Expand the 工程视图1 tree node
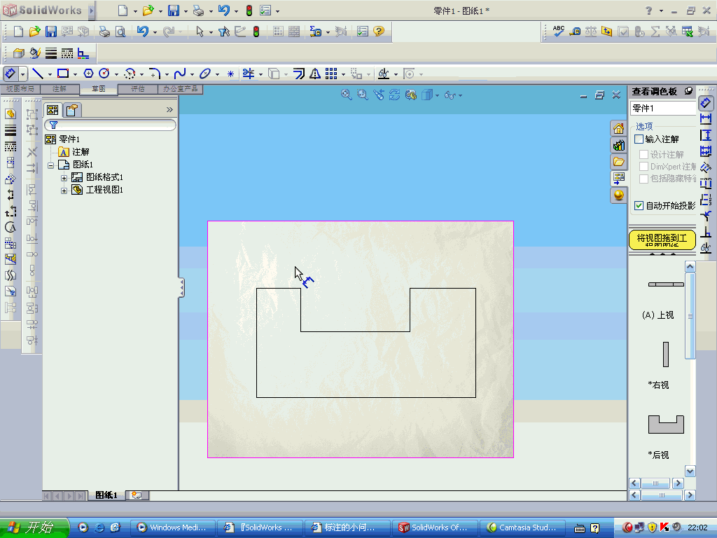717x538 pixels. (64, 191)
